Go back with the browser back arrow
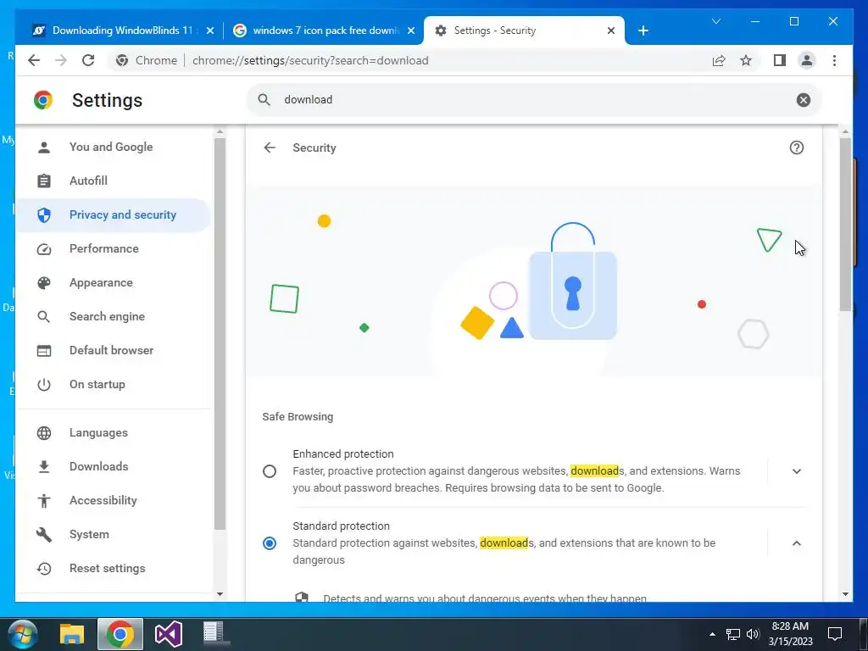Image resolution: width=868 pixels, height=651 pixels. 34,60
